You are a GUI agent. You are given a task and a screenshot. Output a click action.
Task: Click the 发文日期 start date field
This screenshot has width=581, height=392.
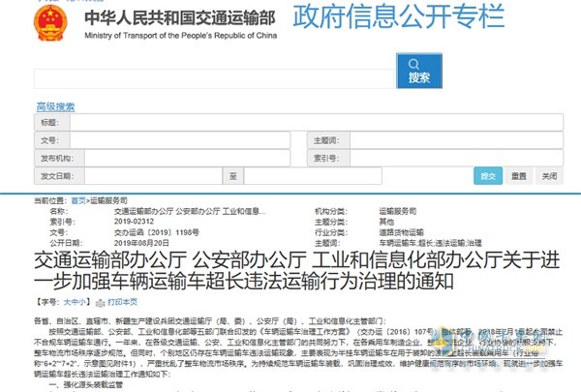(153, 176)
